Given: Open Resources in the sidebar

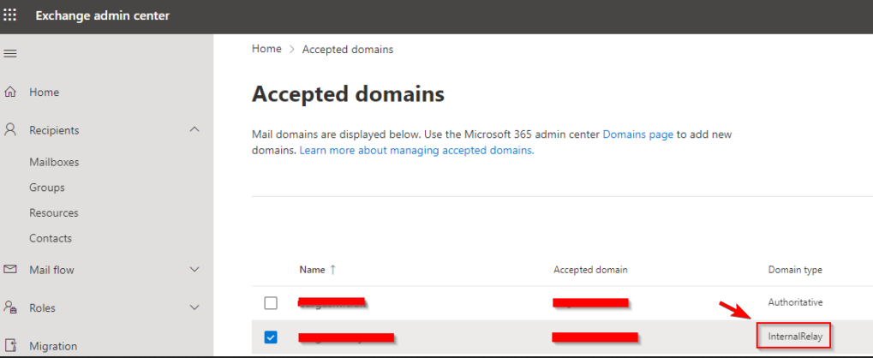Looking at the screenshot, I should pos(54,212).
